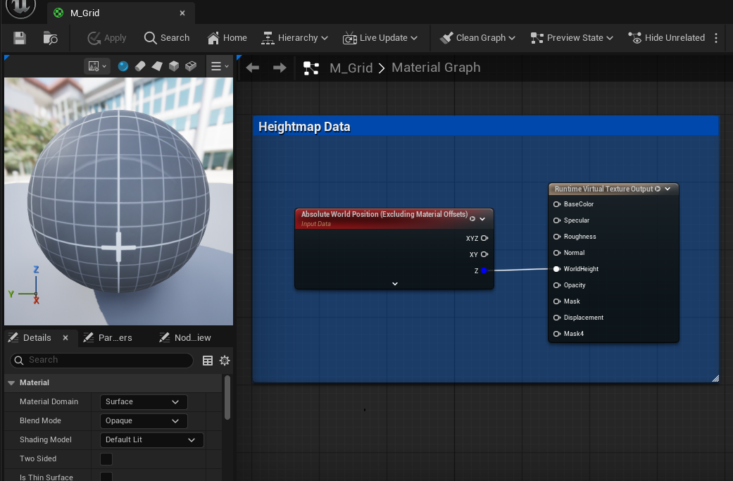The height and width of the screenshot is (481, 733).
Task: Switch preview mesh to cylinder shape
Action: click(139, 65)
